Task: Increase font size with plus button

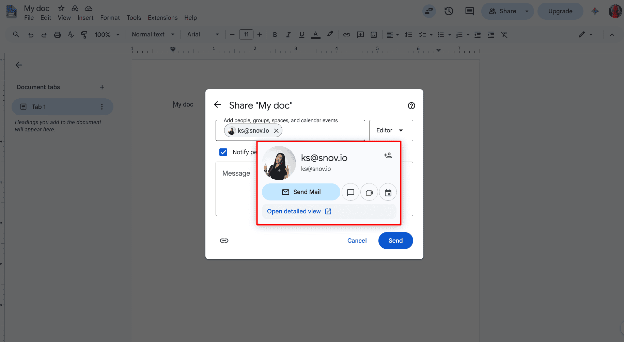Action: (x=260, y=34)
